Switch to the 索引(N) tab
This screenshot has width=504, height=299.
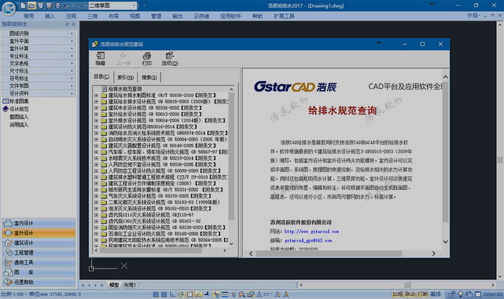[125, 77]
